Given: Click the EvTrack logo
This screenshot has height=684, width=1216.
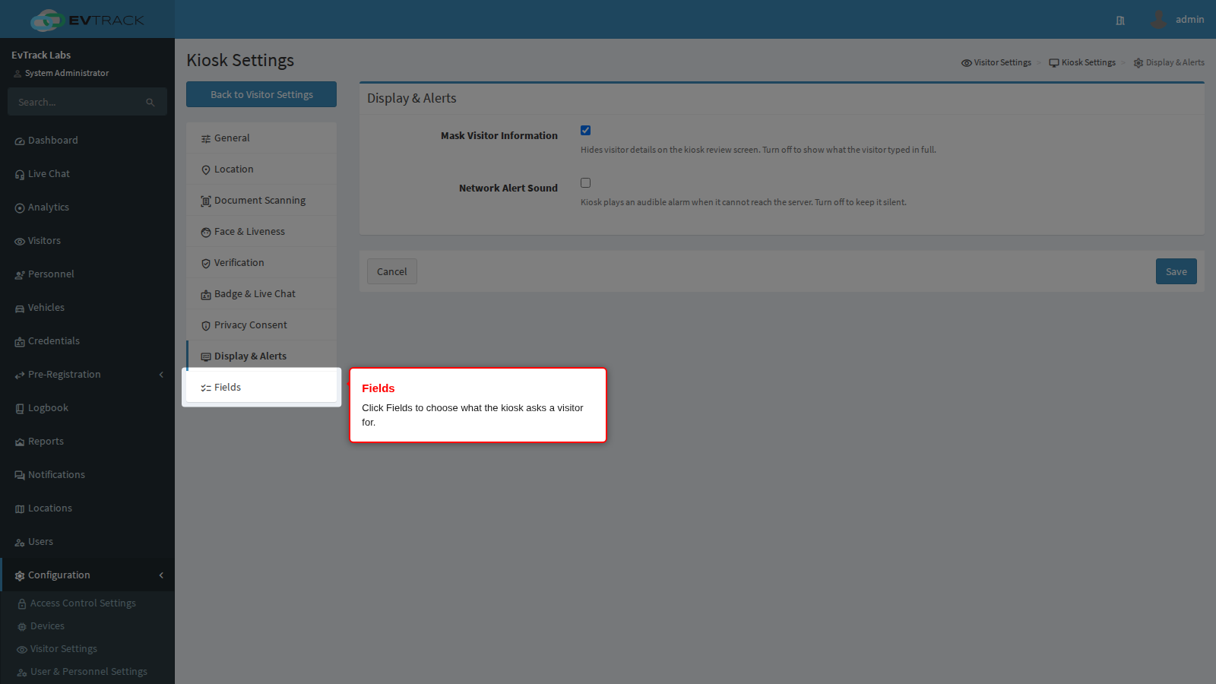Looking at the screenshot, I should pyautogui.click(x=87, y=20).
